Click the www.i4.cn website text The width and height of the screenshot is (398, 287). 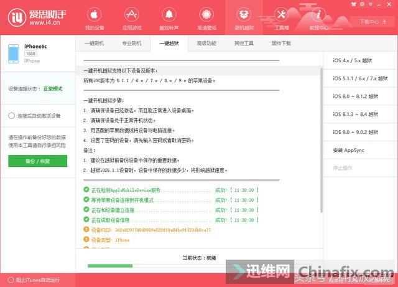(45, 22)
